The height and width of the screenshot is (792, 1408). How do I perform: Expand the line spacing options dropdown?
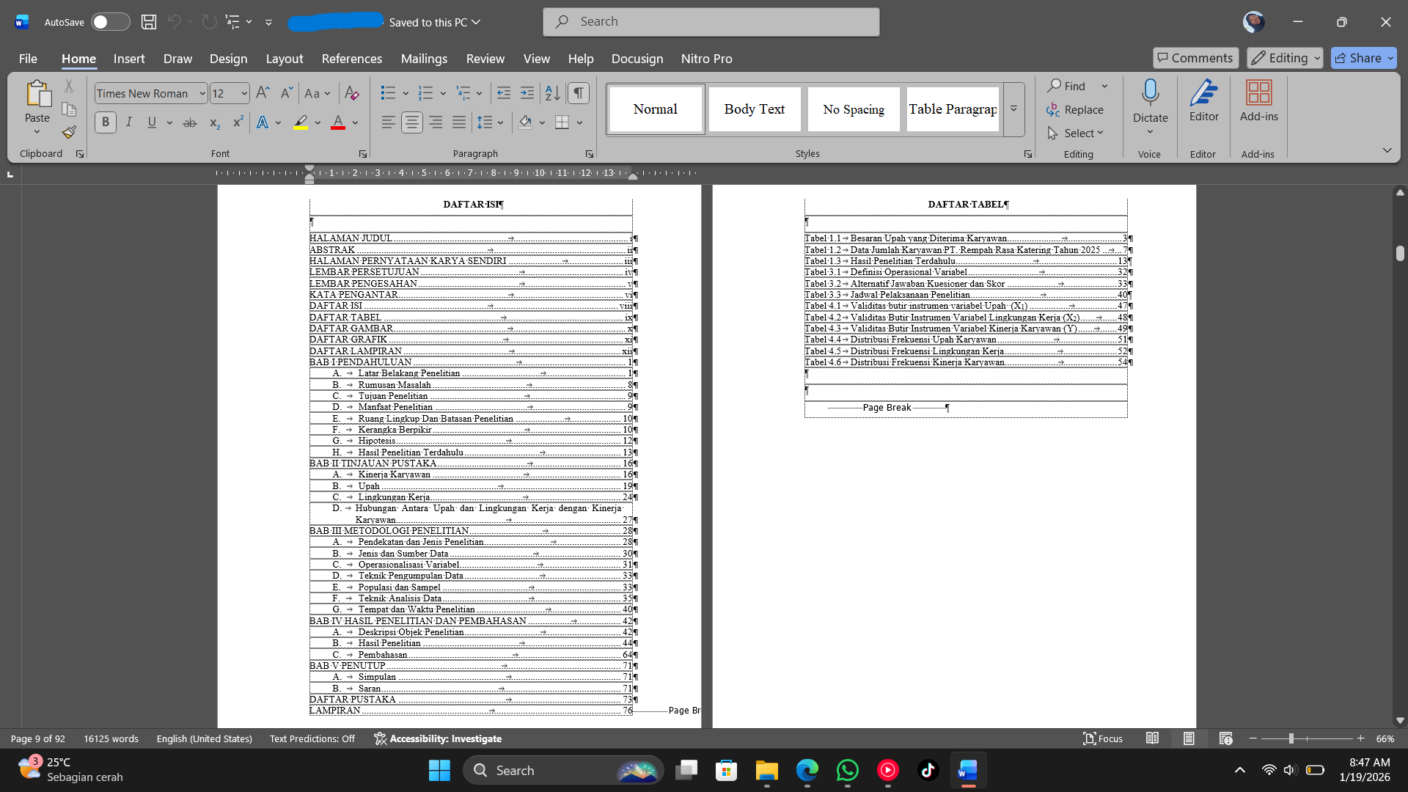pos(502,122)
